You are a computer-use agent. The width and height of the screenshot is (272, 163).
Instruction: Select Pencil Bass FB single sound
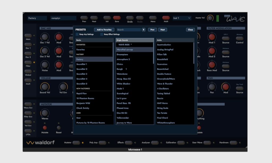tap(134, 103)
